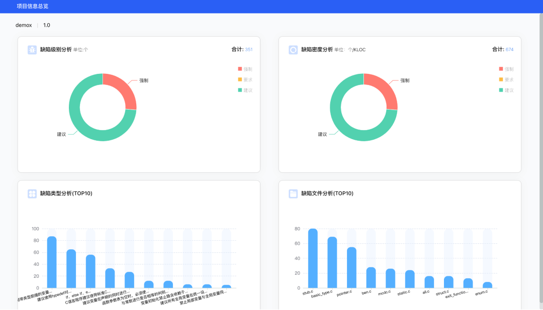Click the tallest bar in 缺陷类型分析 chart
Viewport: 543px width, 310px height.
pyautogui.click(x=52, y=262)
